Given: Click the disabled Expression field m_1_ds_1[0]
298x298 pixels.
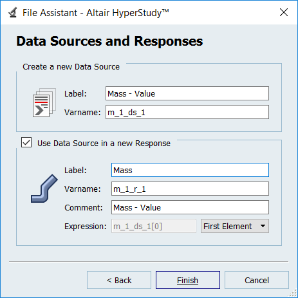Looking at the screenshot, I should click(x=154, y=226).
